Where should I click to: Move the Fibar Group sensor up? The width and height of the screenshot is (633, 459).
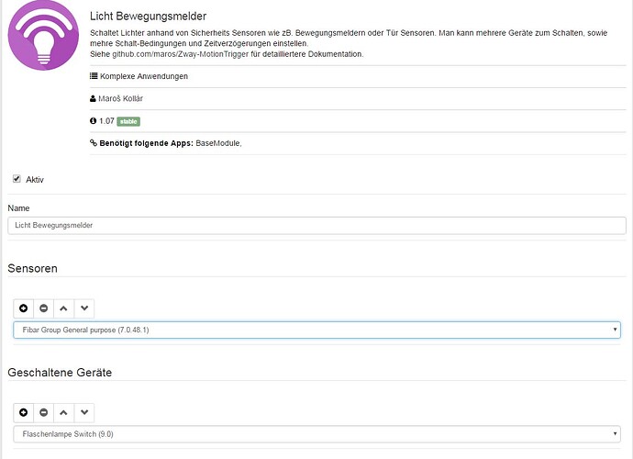[63, 308]
